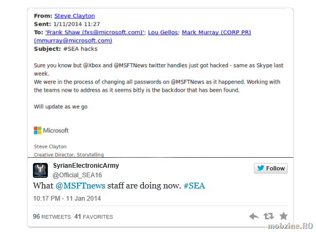
Task: Open the @Official_SEA16 handle
Action: tap(77, 175)
